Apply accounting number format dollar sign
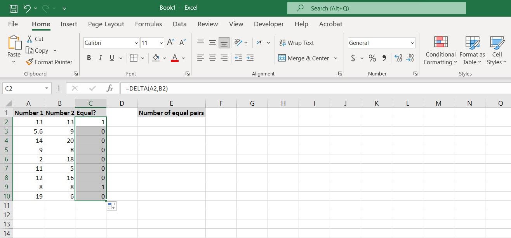 click(353, 58)
